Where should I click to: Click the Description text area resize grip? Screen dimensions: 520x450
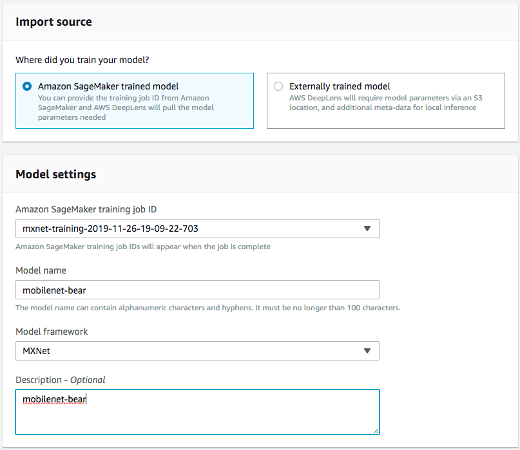(x=376, y=431)
